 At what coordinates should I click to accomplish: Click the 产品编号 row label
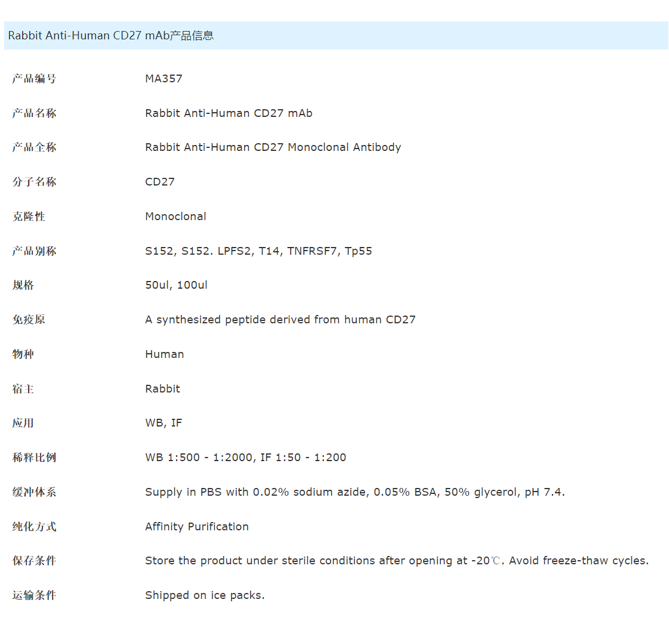click(34, 79)
